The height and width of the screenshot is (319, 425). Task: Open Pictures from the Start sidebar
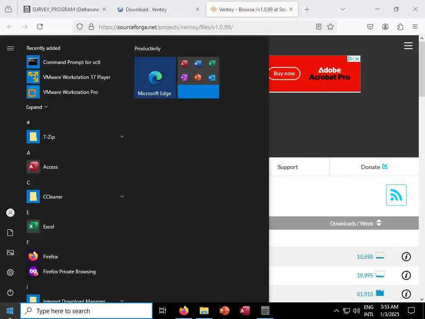click(10, 253)
